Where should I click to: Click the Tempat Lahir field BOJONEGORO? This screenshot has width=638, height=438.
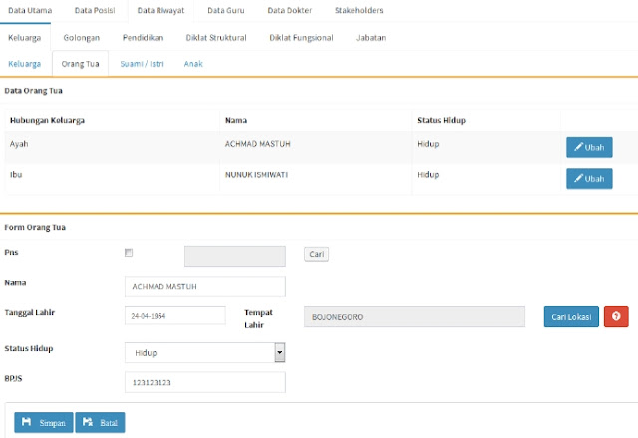point(415,317)
